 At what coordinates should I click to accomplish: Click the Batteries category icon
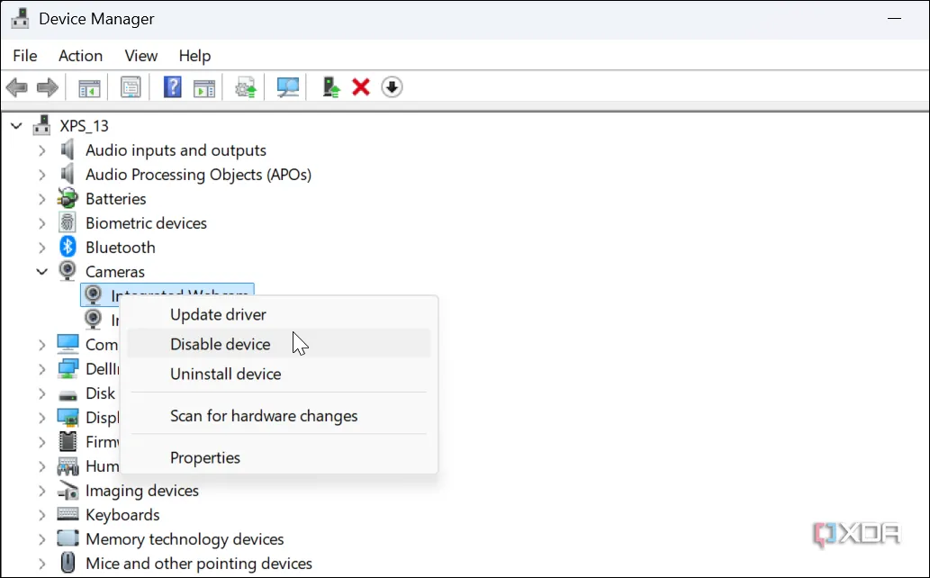pyautogui.click(x=68, y=198)
